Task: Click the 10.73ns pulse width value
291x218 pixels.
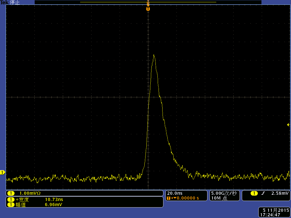Action: point(54,200)
